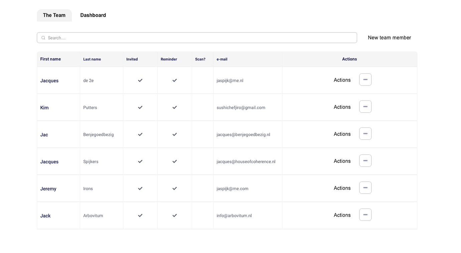The image size is (461, 253).
Task: Open the sushichefjiro@gmail.com email link
Action: (241, 108)
